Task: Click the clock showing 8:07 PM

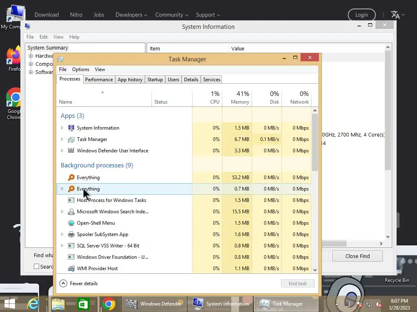Action: (x=399, y=301)
